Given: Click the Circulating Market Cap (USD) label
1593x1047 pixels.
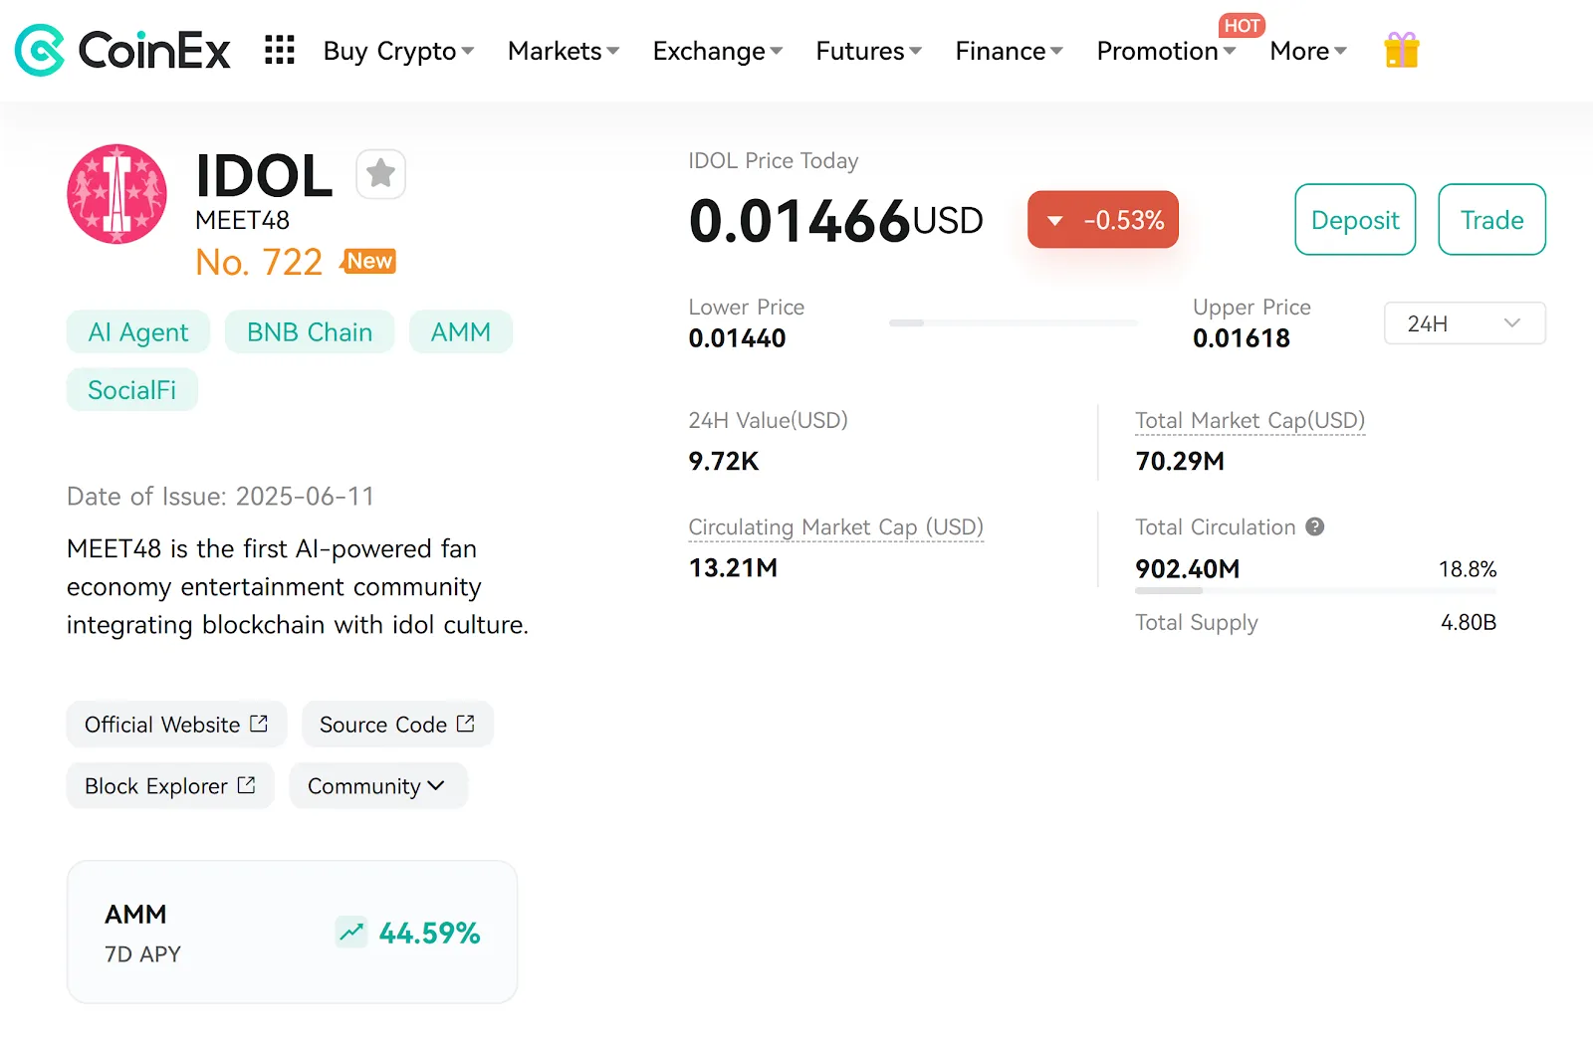Looking at the screenshot, I should click(835, 526).
